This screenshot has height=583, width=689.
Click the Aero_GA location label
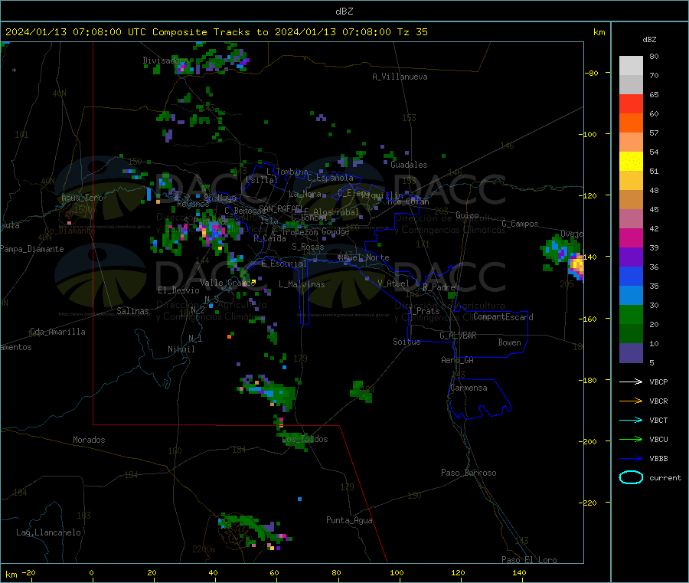pos(457,360)
